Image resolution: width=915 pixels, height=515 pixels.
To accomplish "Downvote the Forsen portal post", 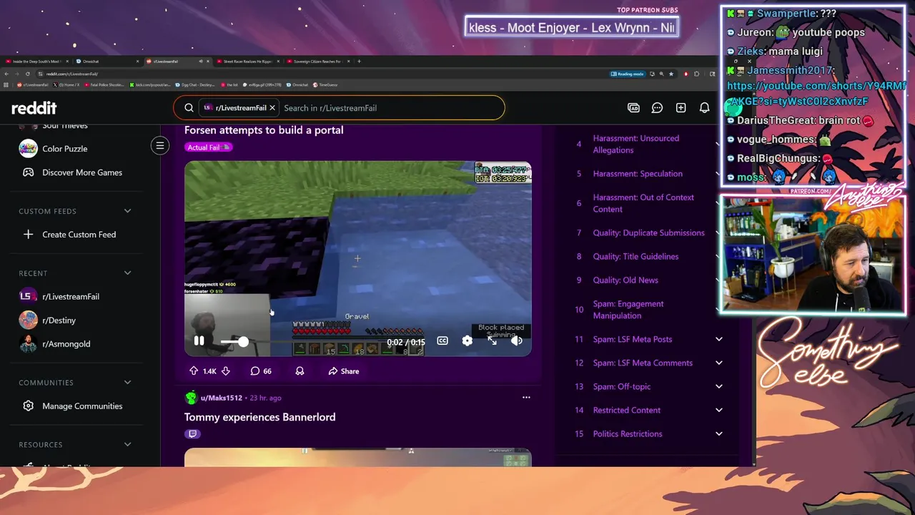I will [225, 371].
